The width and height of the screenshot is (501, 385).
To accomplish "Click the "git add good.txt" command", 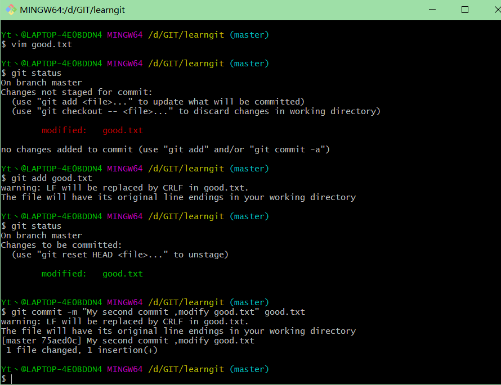I will 47,178.
